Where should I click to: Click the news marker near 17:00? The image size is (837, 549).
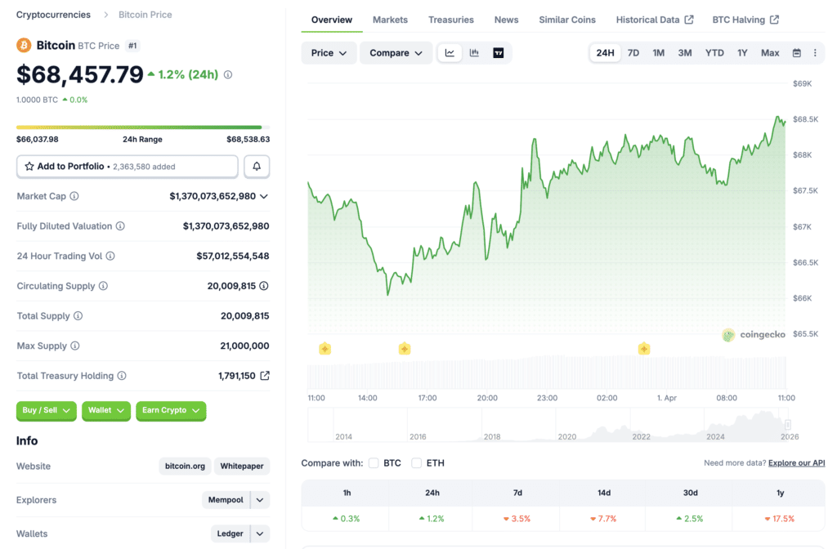click(x=404, y=349)
